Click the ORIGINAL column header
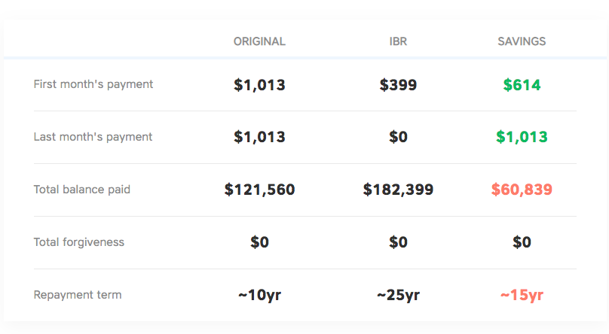 click(x=259, y=41)
